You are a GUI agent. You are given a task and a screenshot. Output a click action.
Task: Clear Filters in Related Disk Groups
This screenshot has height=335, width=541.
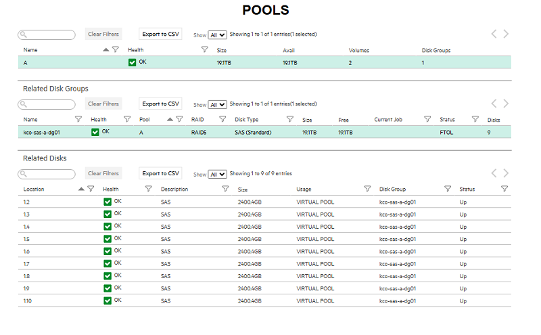point(103,104)
